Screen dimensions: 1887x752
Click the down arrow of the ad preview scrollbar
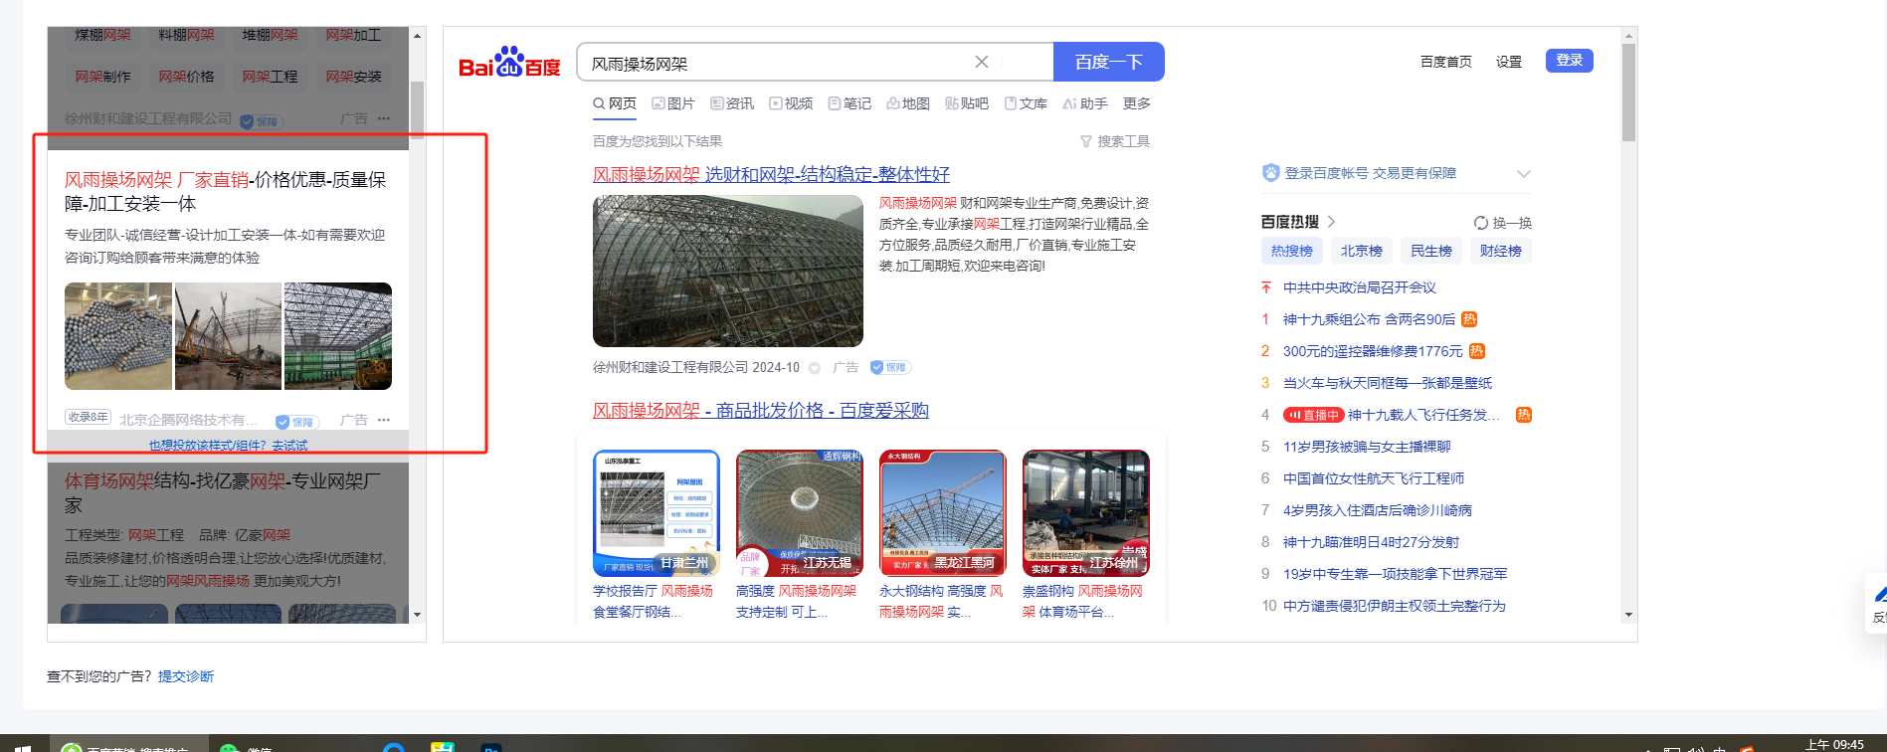click(x=418, y=615)
